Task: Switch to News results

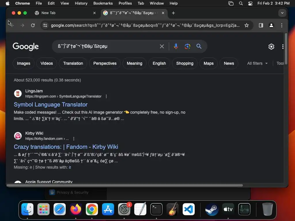Action: click(229, 63)
